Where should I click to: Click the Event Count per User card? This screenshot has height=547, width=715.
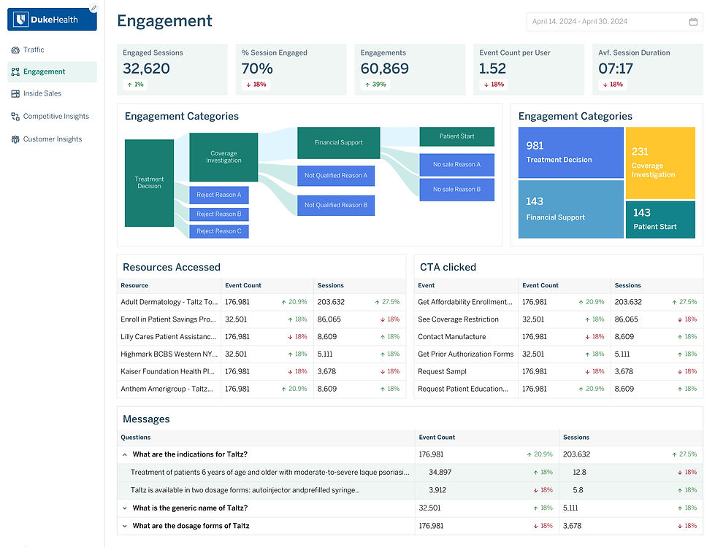(x=529, y=69)
